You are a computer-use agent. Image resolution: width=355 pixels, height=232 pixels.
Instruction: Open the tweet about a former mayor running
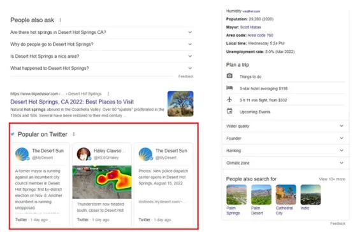[39, 189]
